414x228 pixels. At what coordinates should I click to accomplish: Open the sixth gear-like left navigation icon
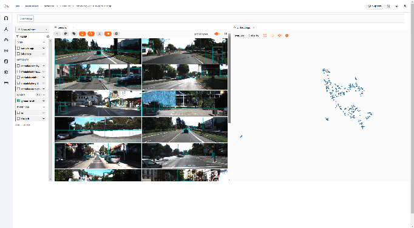pyautogui.click(x=6, y=72)
